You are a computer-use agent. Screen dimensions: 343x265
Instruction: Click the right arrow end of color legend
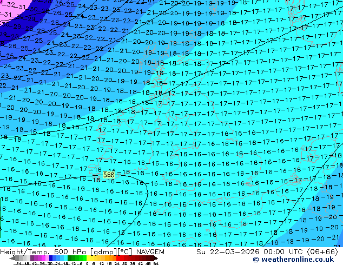coord(156,258)
